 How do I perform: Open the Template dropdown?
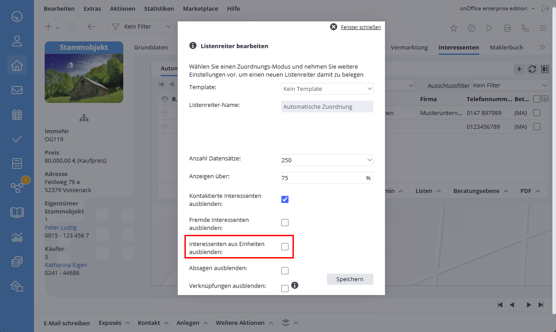327,89
